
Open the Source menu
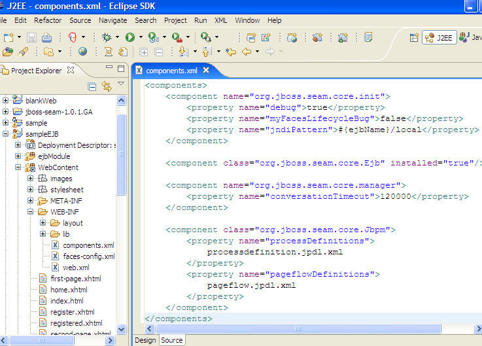(80, 20)
